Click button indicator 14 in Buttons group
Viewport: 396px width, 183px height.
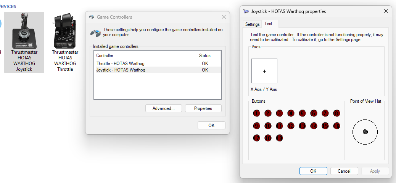(314, 126)
